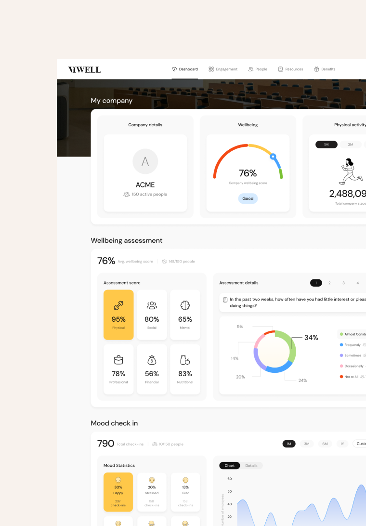Open the Engagement tab
The image size is (366, 526).
point(223,69)
